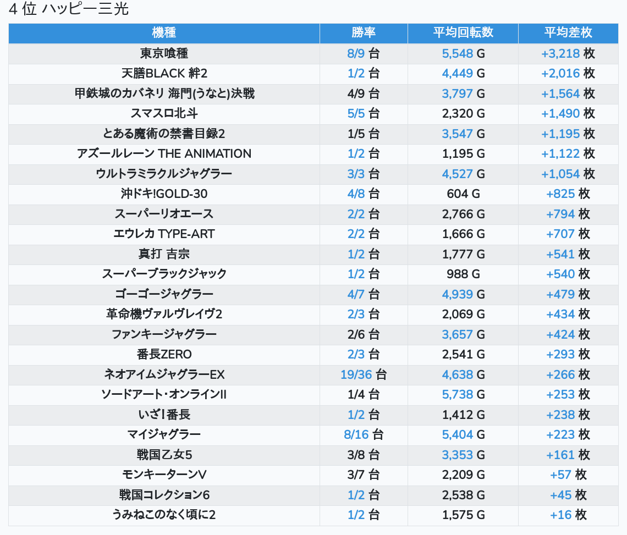Click the 8/9 台 win rate value
This screenshot has height=535, width=627.
point(364,53)
